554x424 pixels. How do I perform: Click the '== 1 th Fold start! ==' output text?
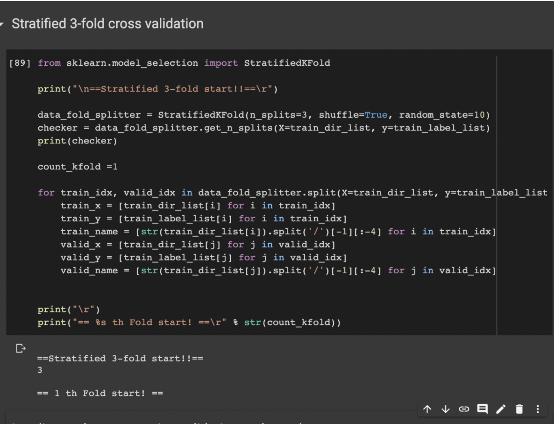pos(100,393)
